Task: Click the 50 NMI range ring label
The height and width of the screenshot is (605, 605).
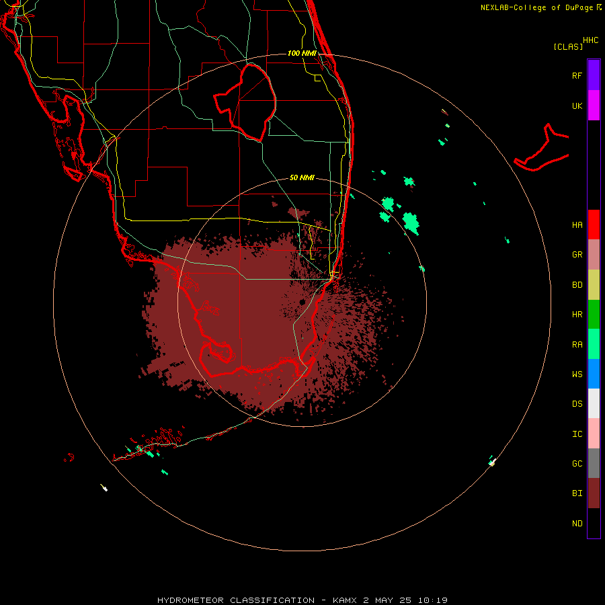Action: pos(302,177)
